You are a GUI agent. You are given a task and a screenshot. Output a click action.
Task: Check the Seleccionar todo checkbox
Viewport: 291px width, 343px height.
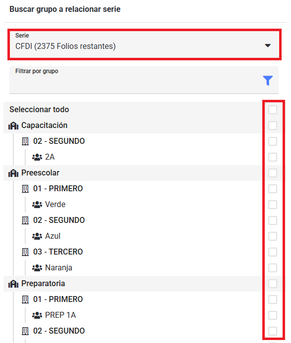(273, 110)
